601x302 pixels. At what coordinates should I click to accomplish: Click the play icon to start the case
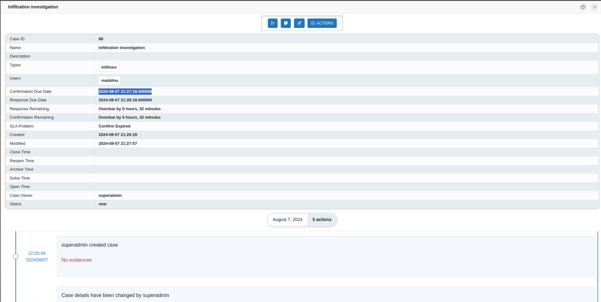[273, 23]
